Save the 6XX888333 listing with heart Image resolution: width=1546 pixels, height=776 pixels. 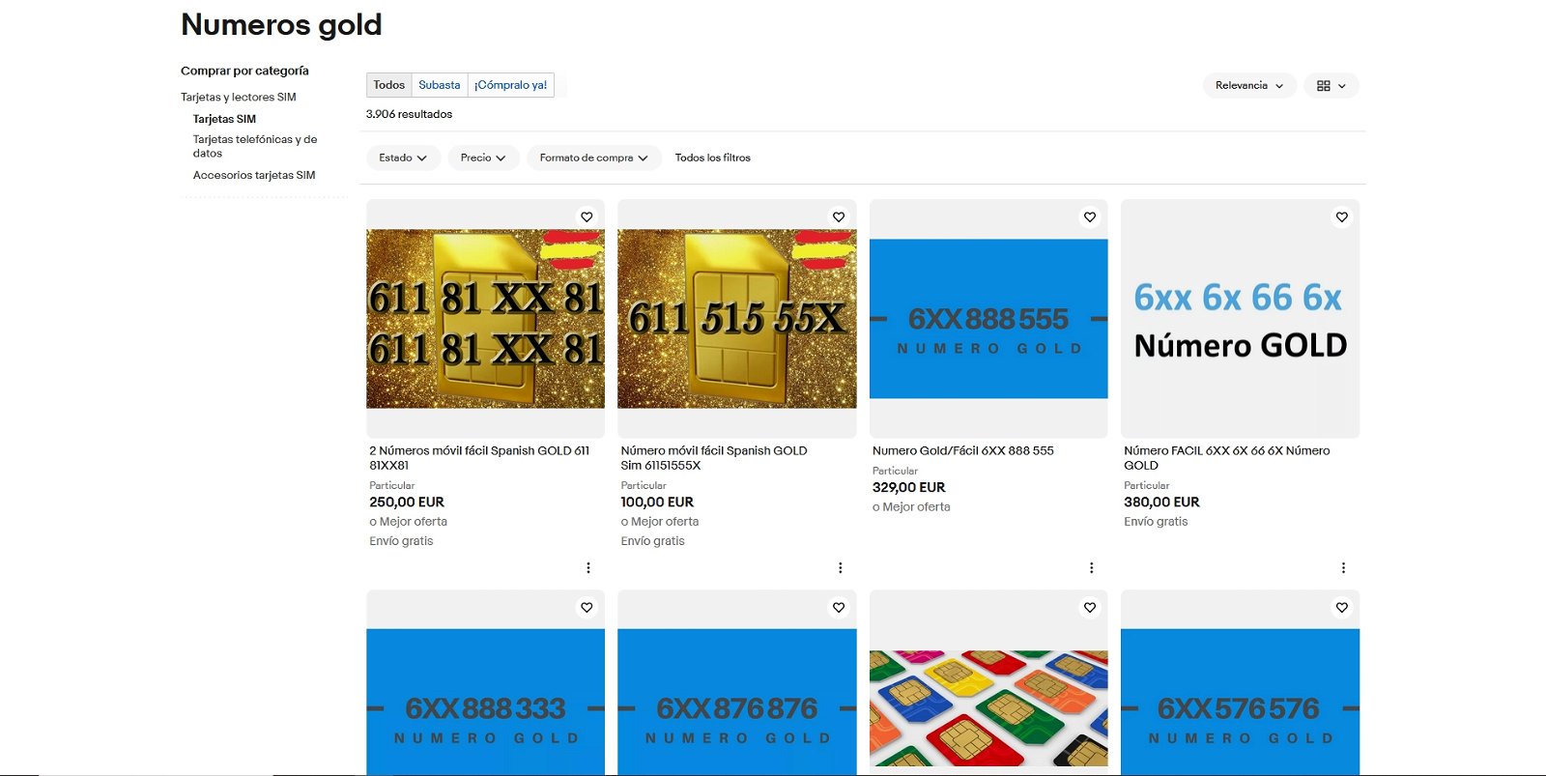[x=587, y=608]
